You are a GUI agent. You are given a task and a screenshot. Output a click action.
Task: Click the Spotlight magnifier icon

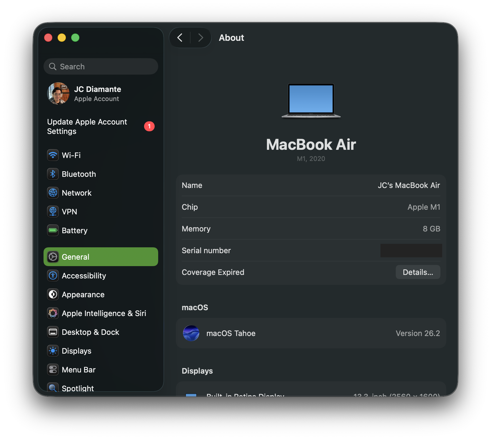click(53, 388)
